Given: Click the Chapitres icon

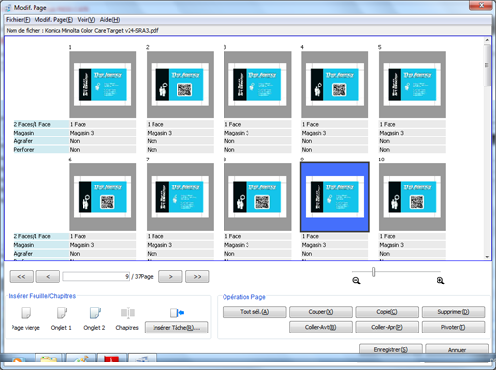Looking at the screenshot, I should [x=128, y=312].
